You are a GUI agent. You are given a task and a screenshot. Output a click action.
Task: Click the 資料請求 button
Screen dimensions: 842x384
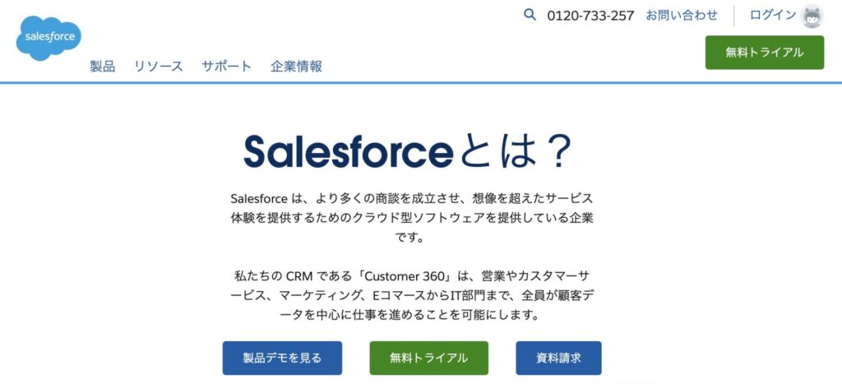pyautogui.click(x=558, y=358)
